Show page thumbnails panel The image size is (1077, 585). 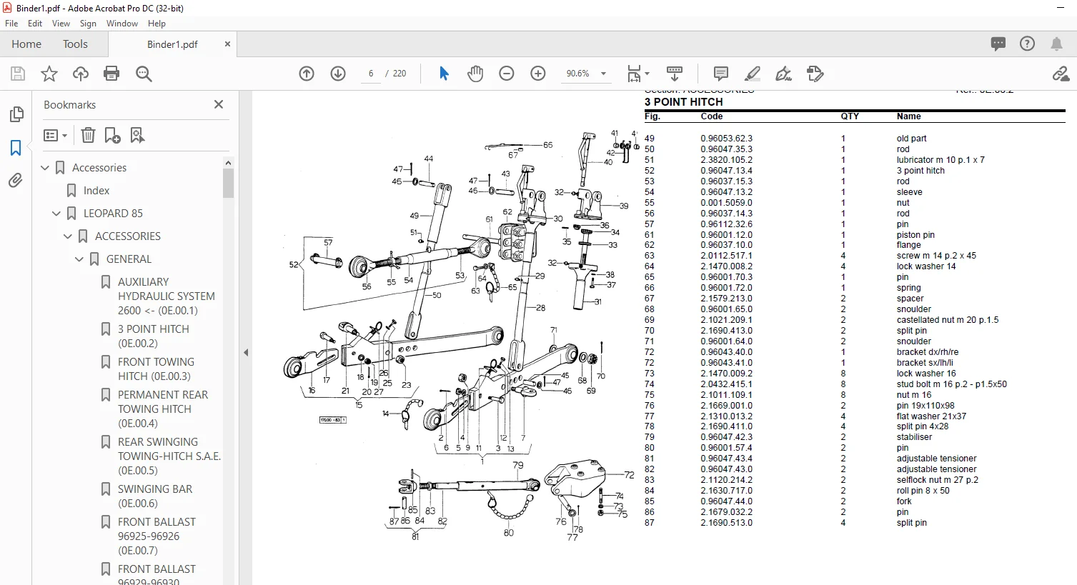[16, 114]
